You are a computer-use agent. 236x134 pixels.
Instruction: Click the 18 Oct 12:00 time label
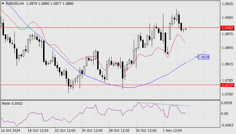click(x=38, y=130)
